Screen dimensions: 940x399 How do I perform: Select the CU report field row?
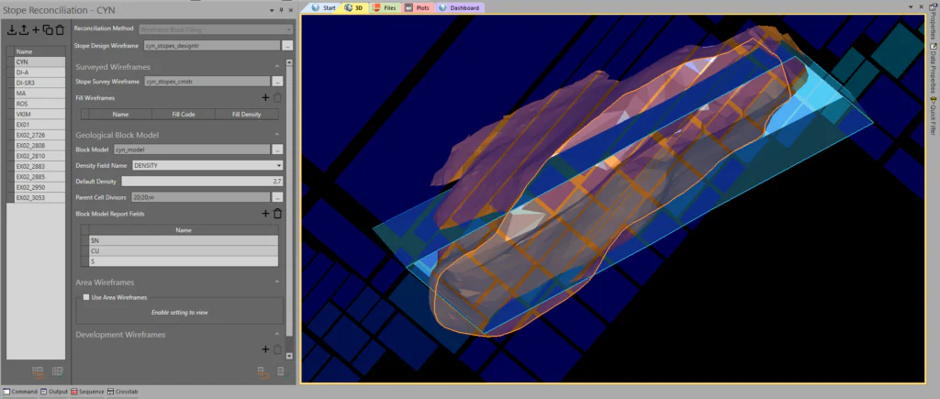point(184,251)
